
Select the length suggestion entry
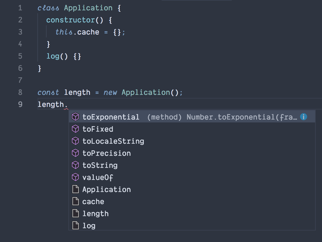(95, 214)
